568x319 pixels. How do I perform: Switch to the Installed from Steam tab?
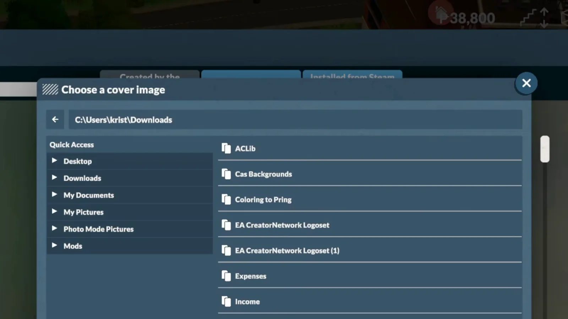click(352, 74)
